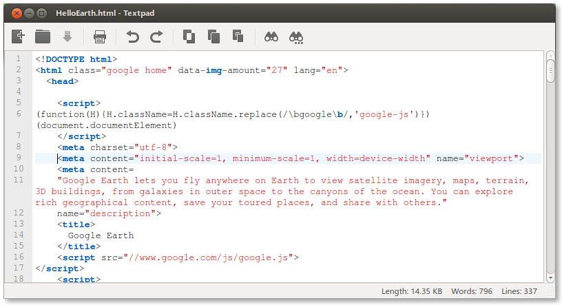Click line number 16 in the gutter
Viewport: 562px width, 305px height.
click(x=19, y=257)
